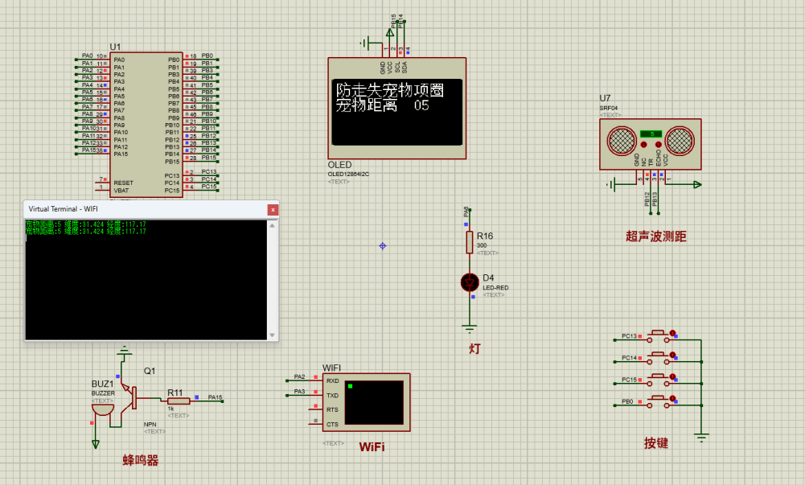805x485 pixels.
Task: Select the R16 resistor above the LED
Action: point(470,243)
